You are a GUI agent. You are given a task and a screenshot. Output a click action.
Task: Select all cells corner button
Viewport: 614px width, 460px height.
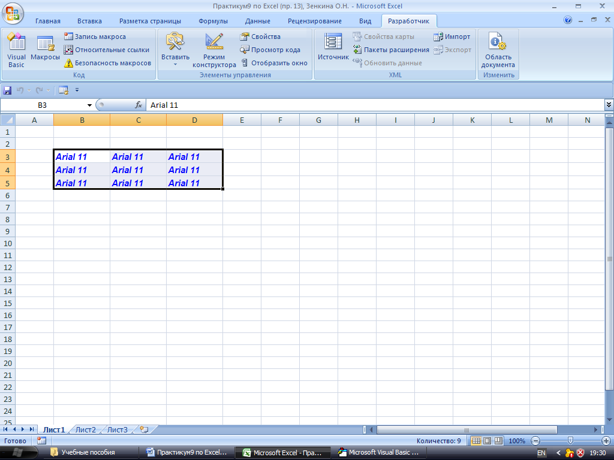[7, 120]
